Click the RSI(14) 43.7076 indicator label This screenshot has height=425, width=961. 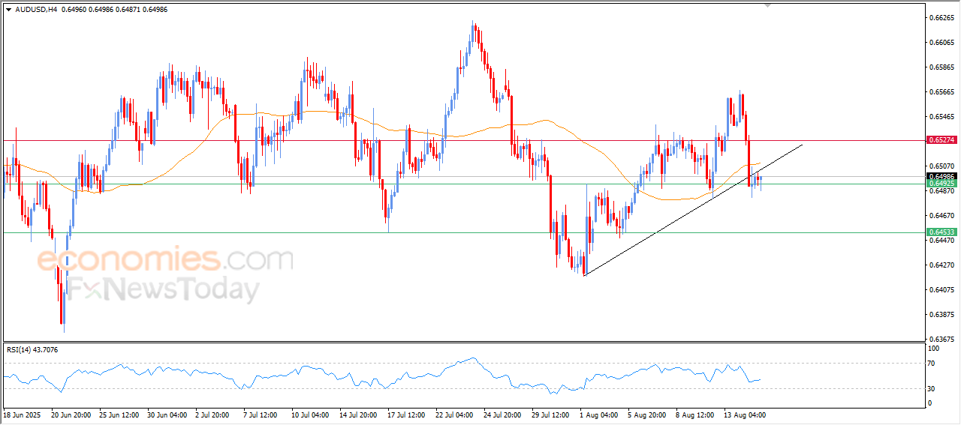[x=32, y=350]
